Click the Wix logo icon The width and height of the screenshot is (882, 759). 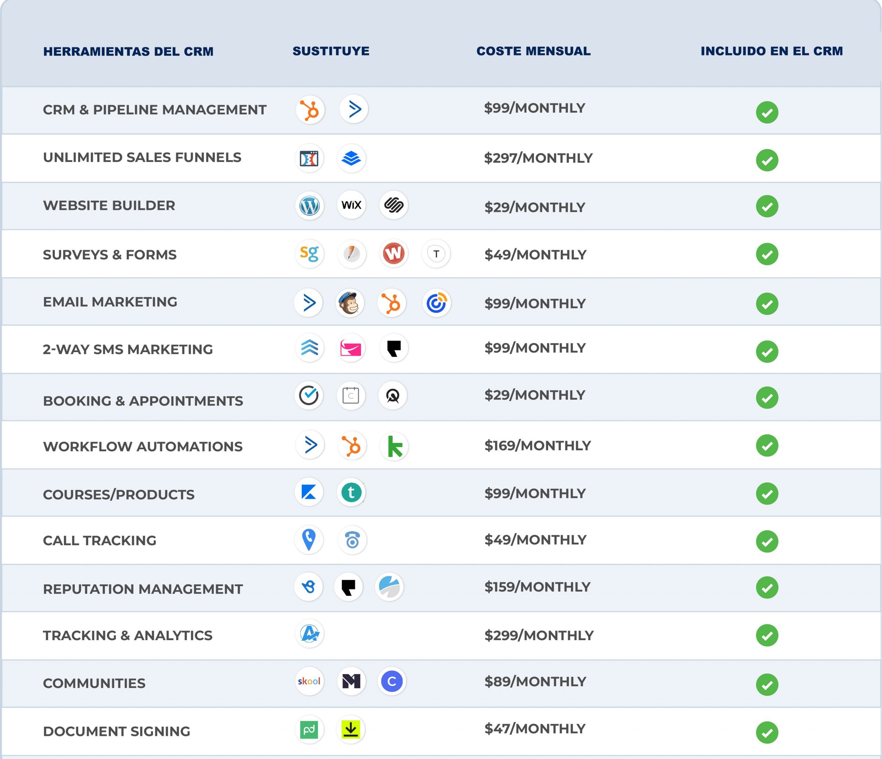351,205
